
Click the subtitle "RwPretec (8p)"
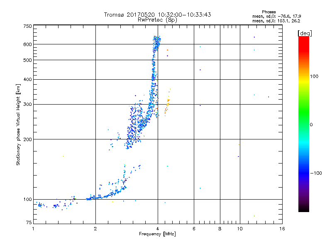(x=157, y=20)
